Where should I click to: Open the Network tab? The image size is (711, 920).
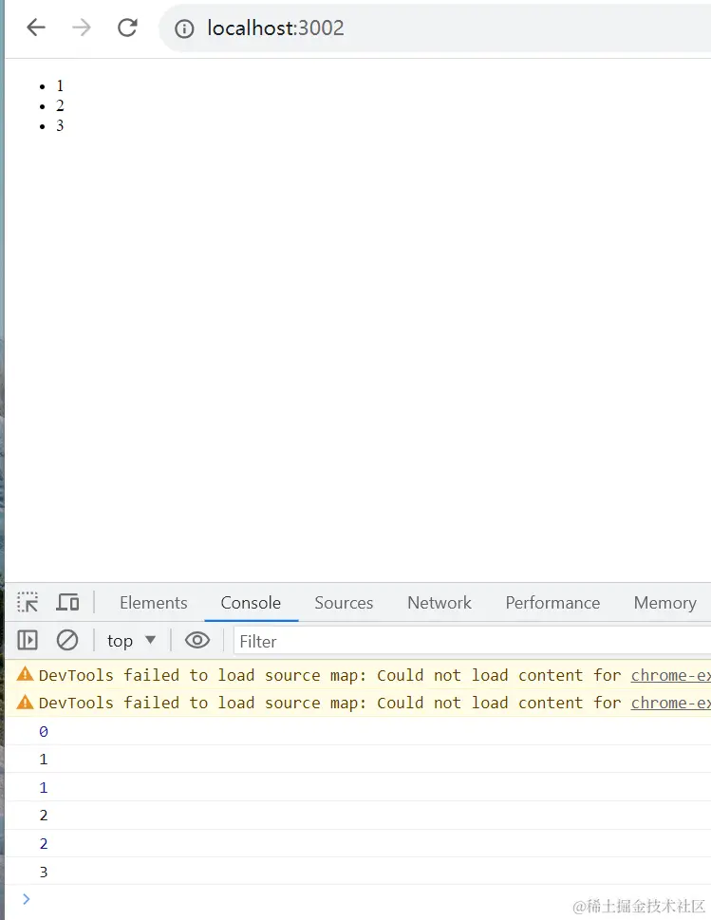point(440,603)
